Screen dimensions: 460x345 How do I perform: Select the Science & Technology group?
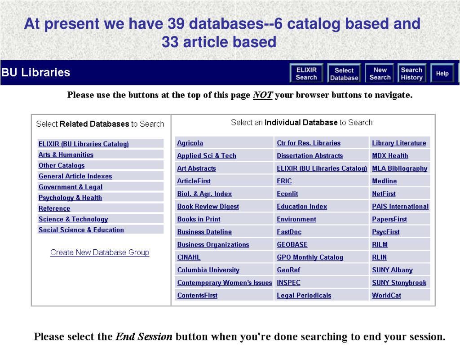point(73,219)
